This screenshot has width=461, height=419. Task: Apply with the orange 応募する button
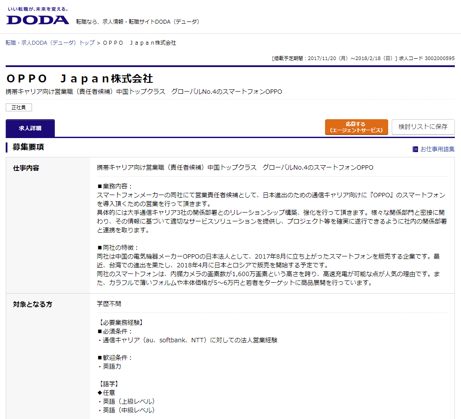point(356,127)
